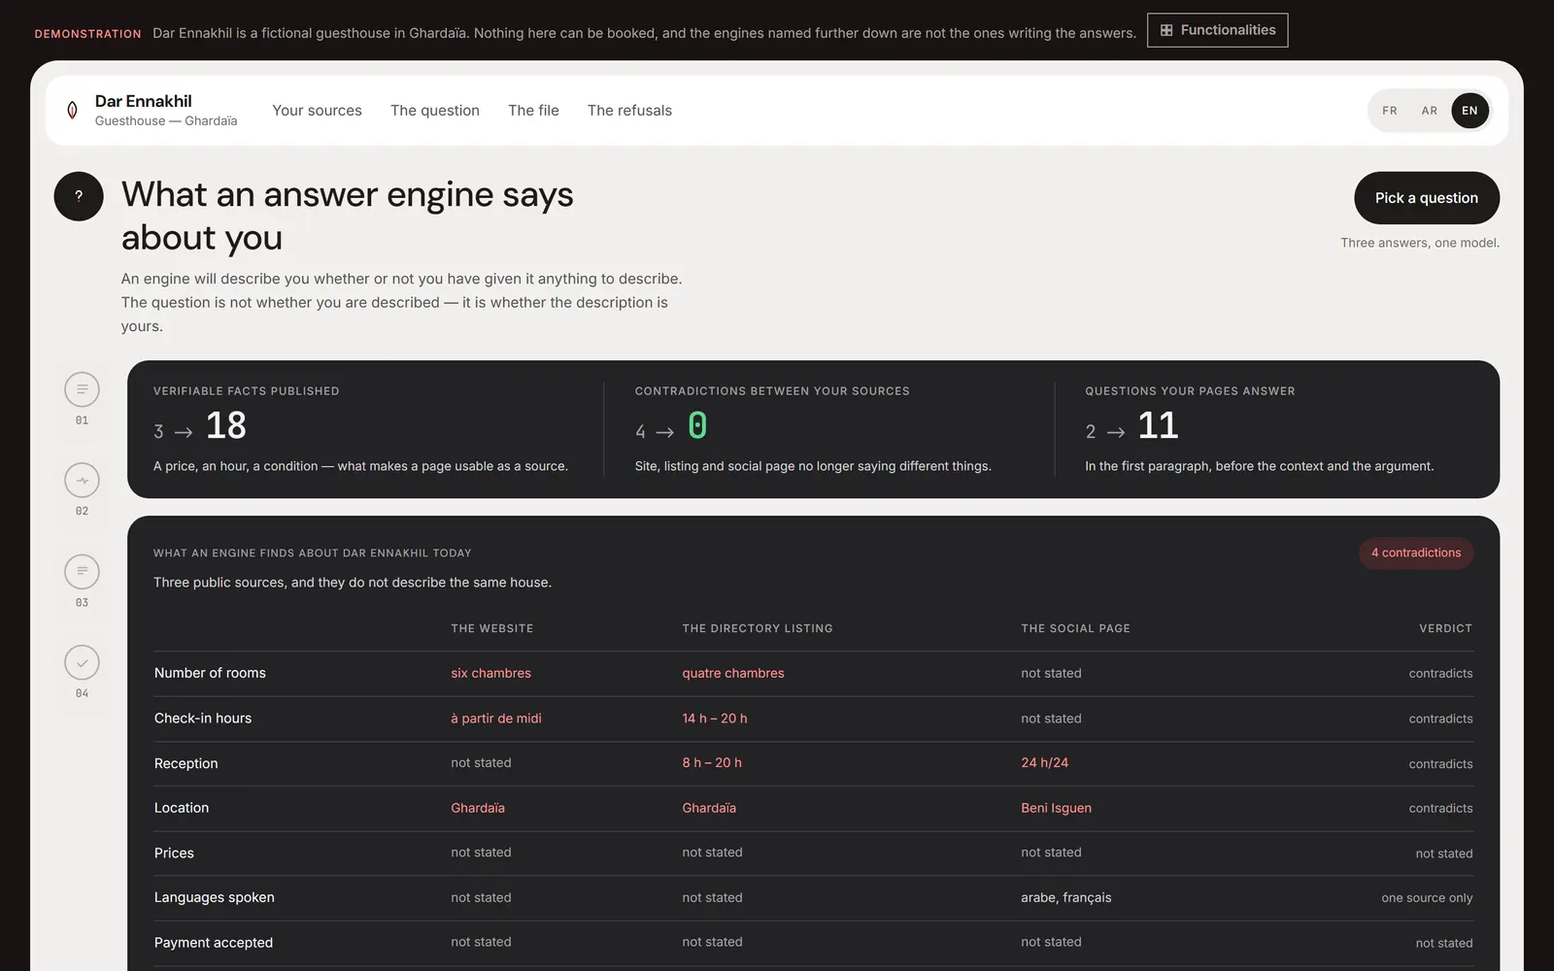The height and width of the screenshot is (971, 1554).
Task: Click the contradictions stat value 0
Action: coord(697,426)
